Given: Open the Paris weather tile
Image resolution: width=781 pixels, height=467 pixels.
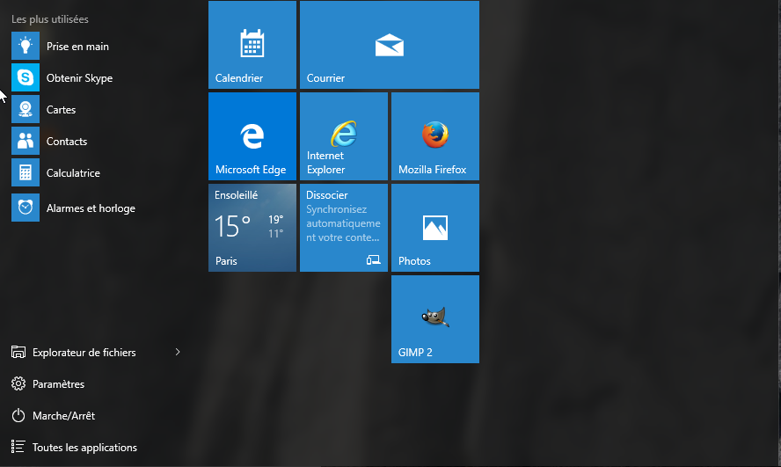Looking at the screenshot, I should point(252,228).
